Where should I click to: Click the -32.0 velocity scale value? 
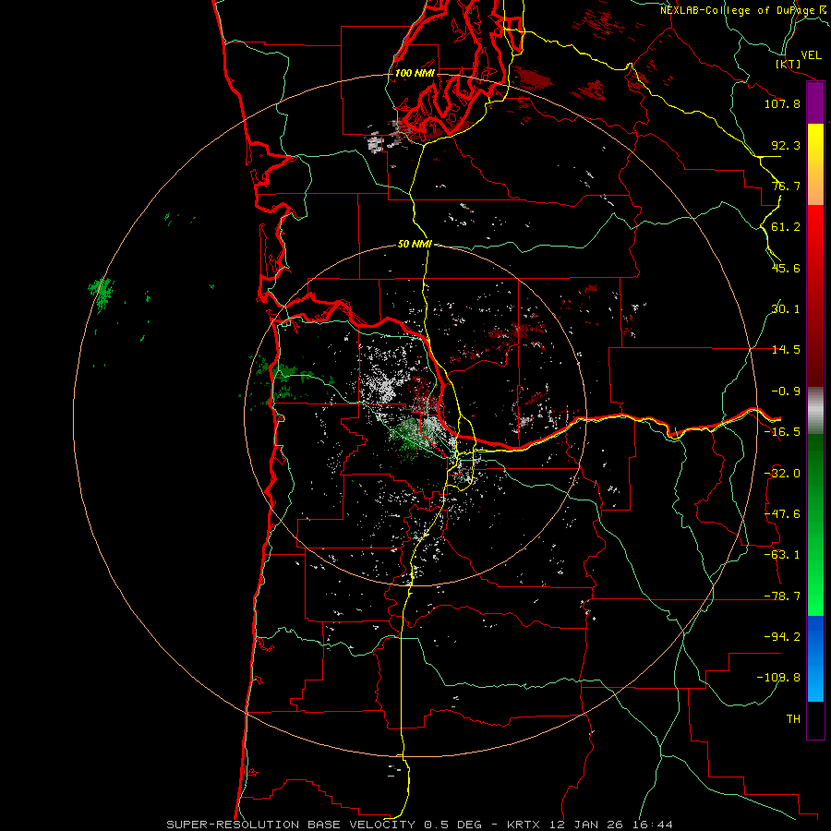click(782, 474)
